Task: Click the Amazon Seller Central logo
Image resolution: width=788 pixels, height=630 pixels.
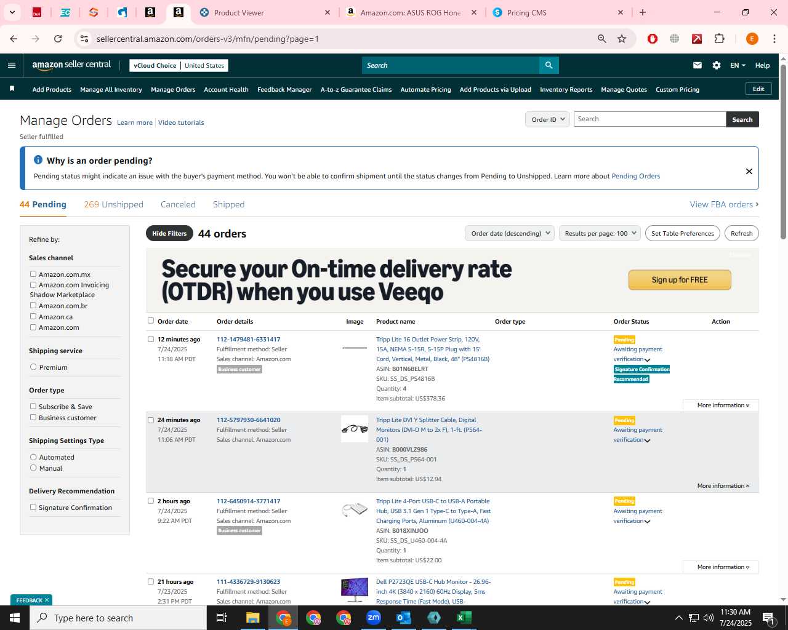Action: [x=71, y=65]
